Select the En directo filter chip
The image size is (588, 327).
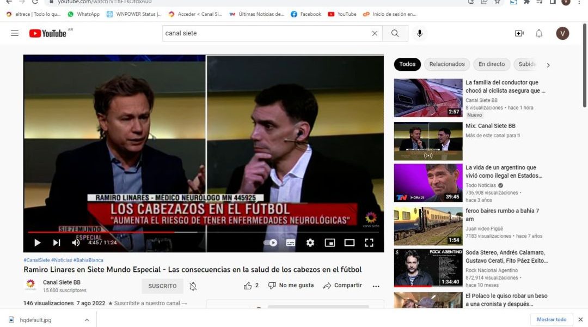coord(492,64)
